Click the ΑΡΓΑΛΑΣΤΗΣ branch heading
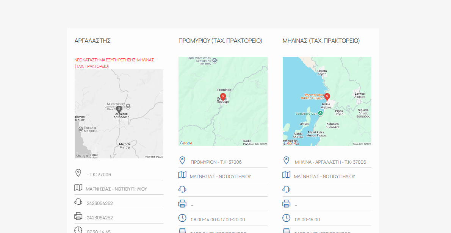This screenshot has height=233, width=451. [92, 41]
